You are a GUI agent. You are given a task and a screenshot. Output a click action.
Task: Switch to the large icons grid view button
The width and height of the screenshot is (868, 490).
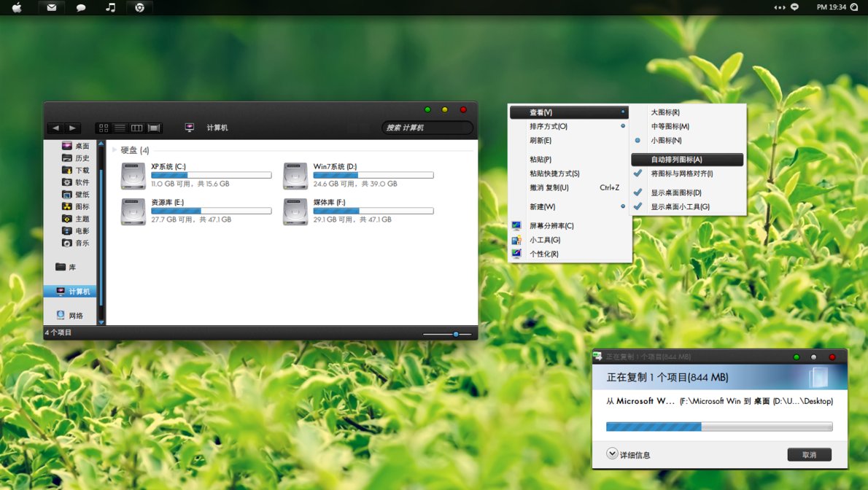point(104,128)
